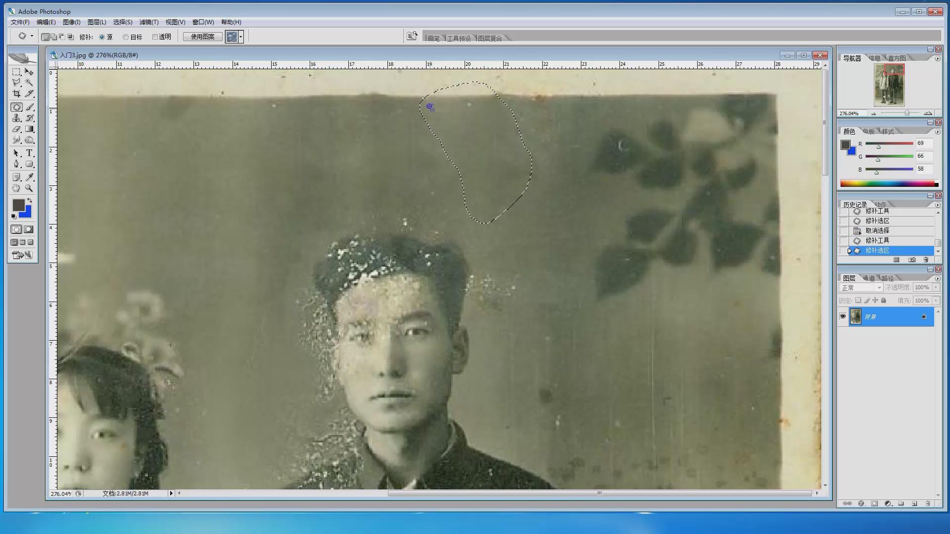Image resolution: width=950 pixels, height=534 pixels.
Task: Select the Magic Wand tool
Action: click(29, 83)
